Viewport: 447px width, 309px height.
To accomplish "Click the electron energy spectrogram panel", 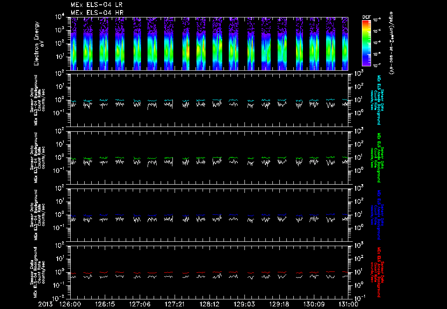I will click(x=209, y=44).
